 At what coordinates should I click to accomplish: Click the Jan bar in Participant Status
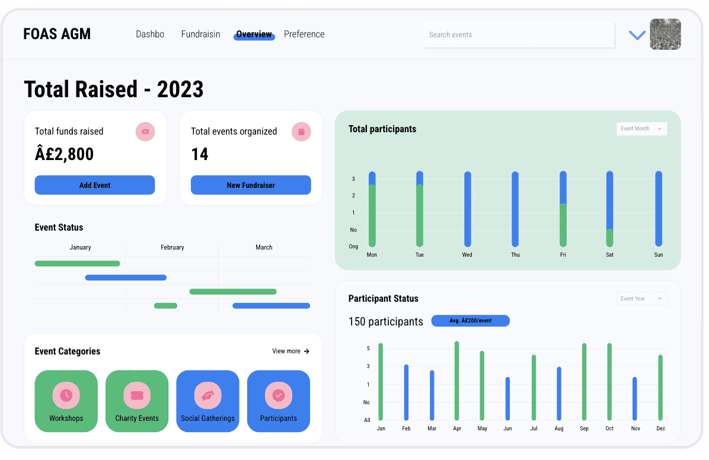pos(381,382)
